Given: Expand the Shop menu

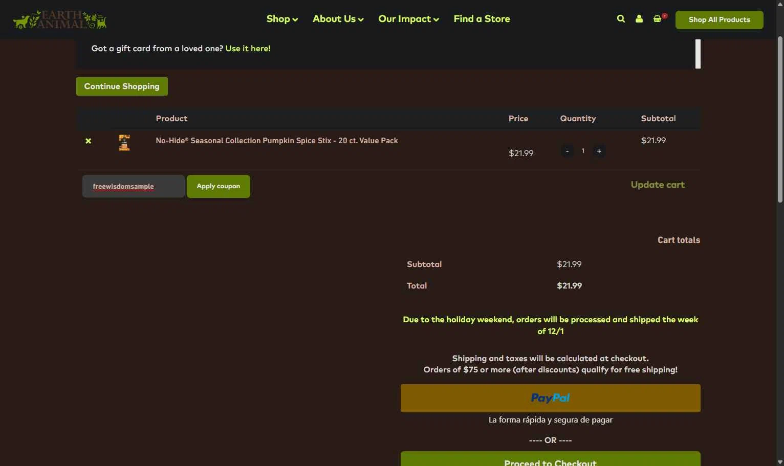Looking at the screenshot, I should tap(282, 19).
